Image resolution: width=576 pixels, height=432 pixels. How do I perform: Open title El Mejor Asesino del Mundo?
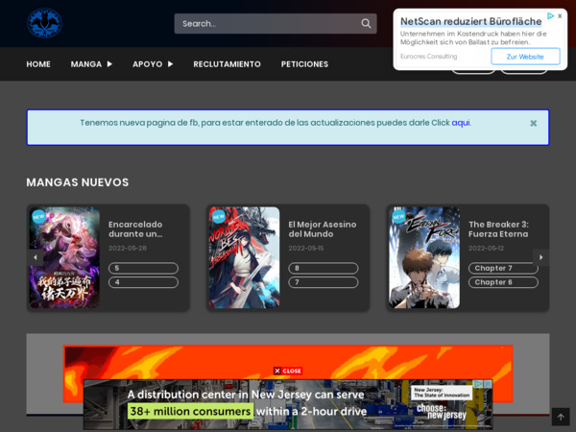pos(323,229)
